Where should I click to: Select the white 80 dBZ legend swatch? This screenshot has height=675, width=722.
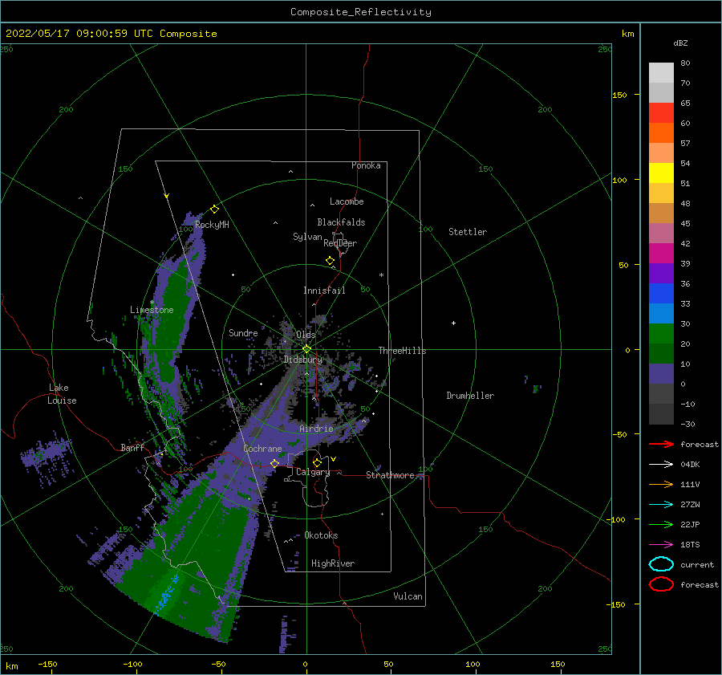pyautogui.click(x=661, y=72)
